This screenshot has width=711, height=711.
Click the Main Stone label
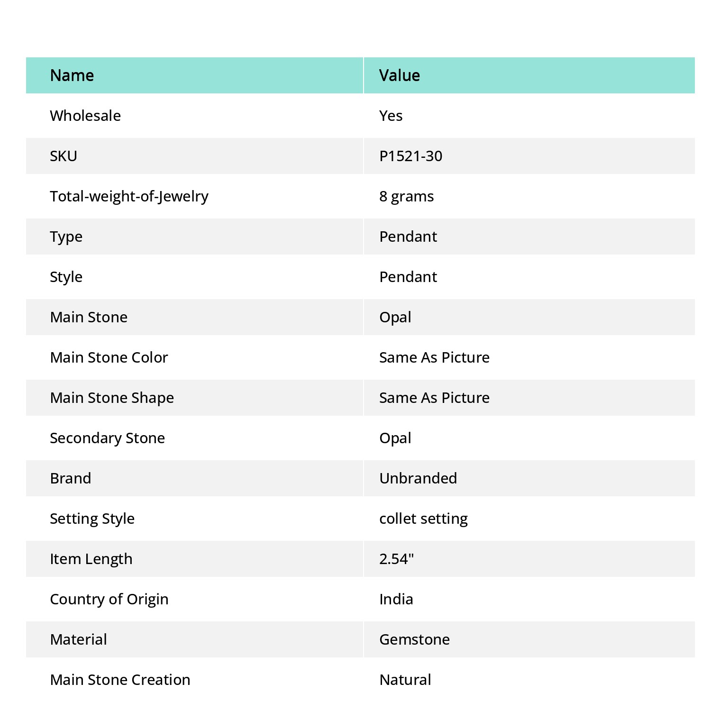(89, 317)
